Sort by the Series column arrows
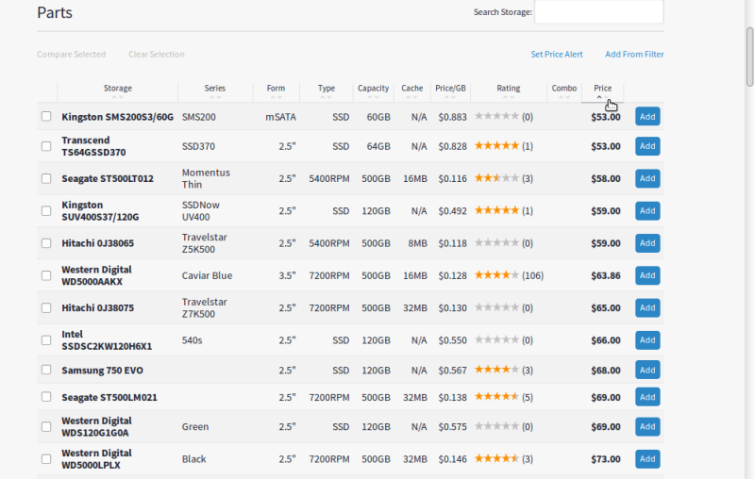This screenshot has width=755, height=479. (x=215, y=96)
